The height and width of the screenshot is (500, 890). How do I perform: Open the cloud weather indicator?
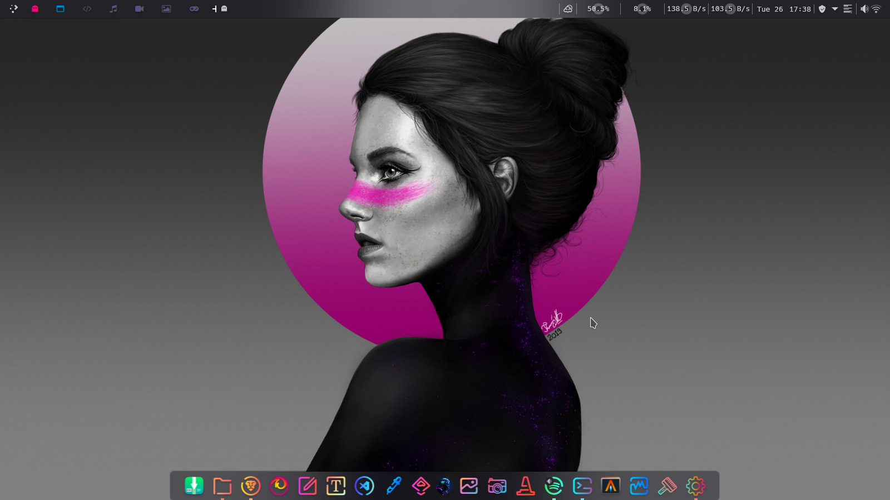tap(568, 9)
